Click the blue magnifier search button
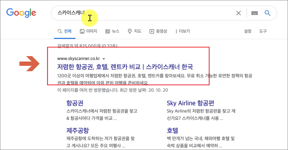This screenshot has height=150, width=288. [267, 13]
